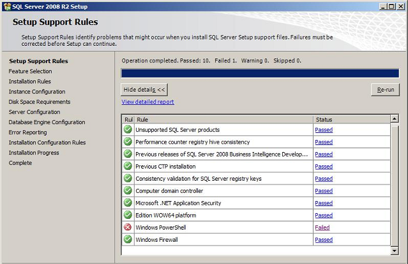Click the rule list scroll up arrow

click(395, 119)
